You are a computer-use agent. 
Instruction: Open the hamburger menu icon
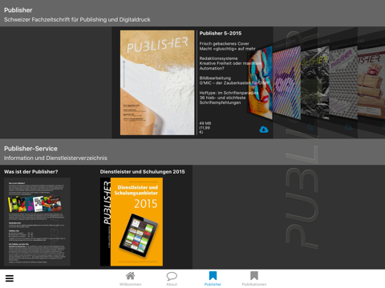tap(10, 278)
